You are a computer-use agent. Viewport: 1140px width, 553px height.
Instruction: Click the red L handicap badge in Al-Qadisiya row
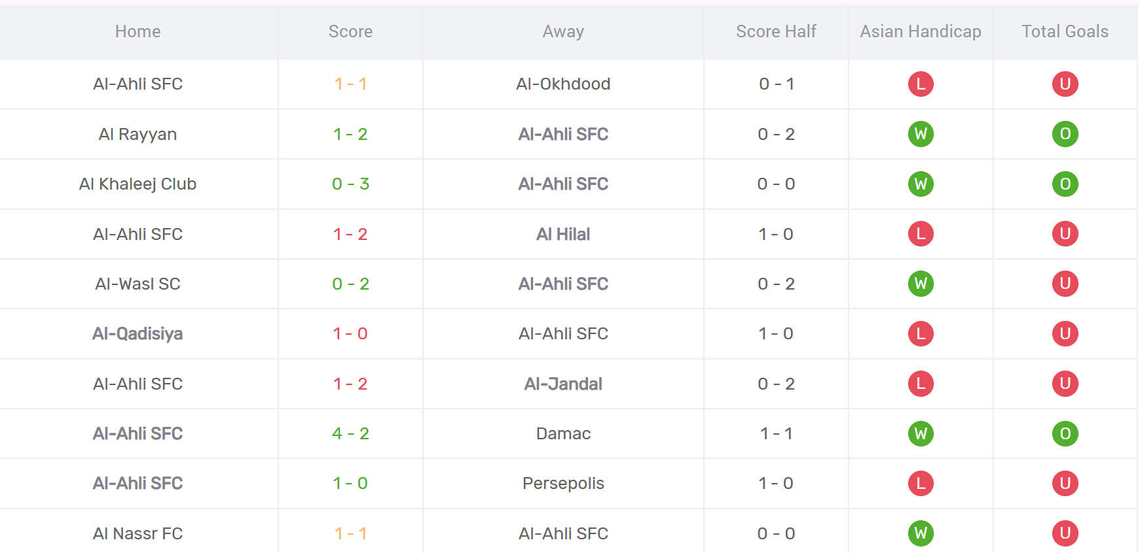921,333
